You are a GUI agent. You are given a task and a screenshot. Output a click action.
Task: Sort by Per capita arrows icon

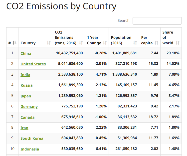point(156,43)
